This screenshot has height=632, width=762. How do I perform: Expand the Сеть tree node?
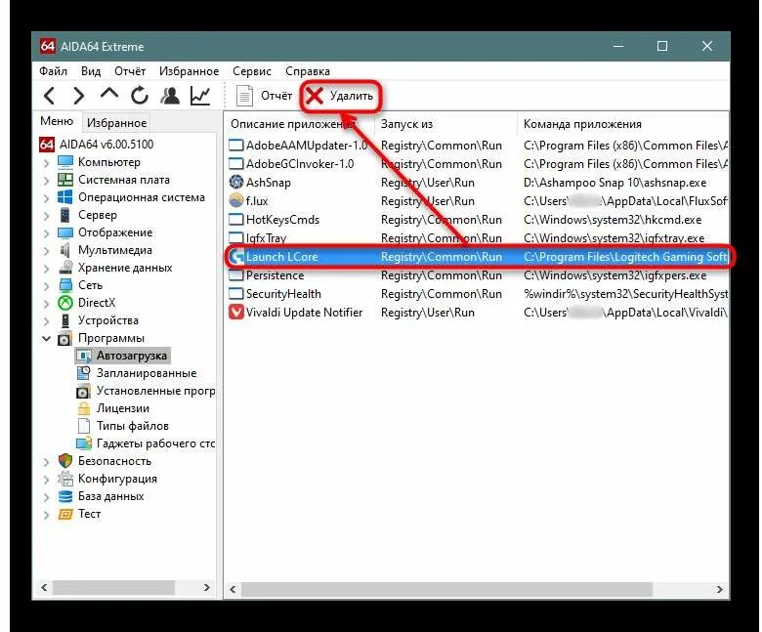[46, 285]
